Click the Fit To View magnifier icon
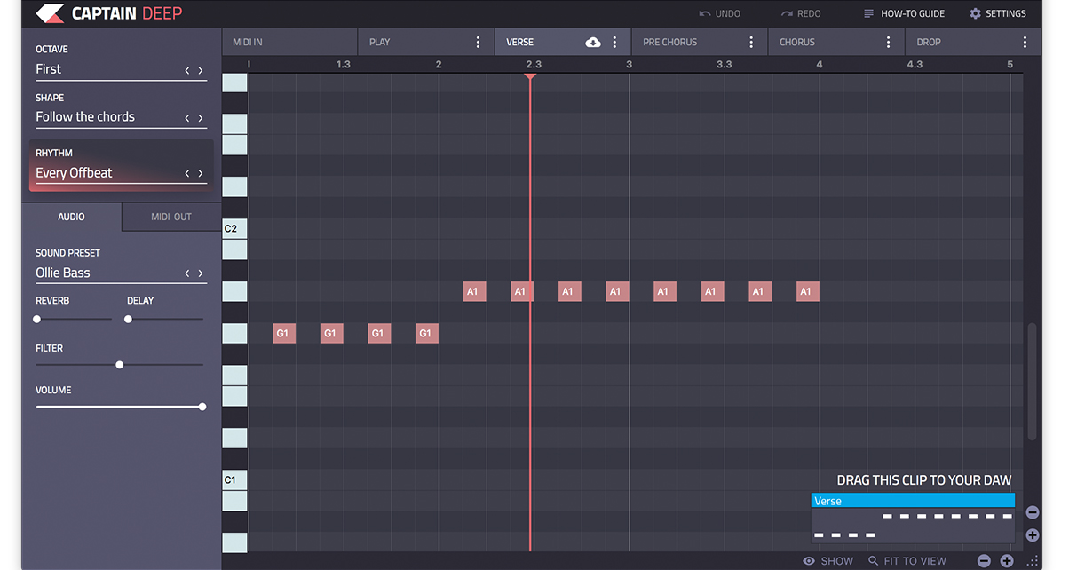The height and width of the screenshot is (570, 1069). click(875, 560)
